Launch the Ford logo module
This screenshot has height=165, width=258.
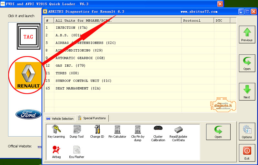28,114
